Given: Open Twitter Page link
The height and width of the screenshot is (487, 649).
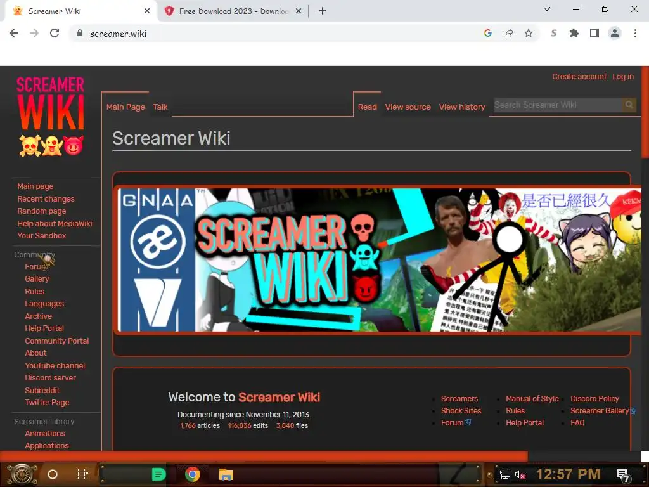Looking at the screenshot, I should pyautogui.click(x=47, y=403).
